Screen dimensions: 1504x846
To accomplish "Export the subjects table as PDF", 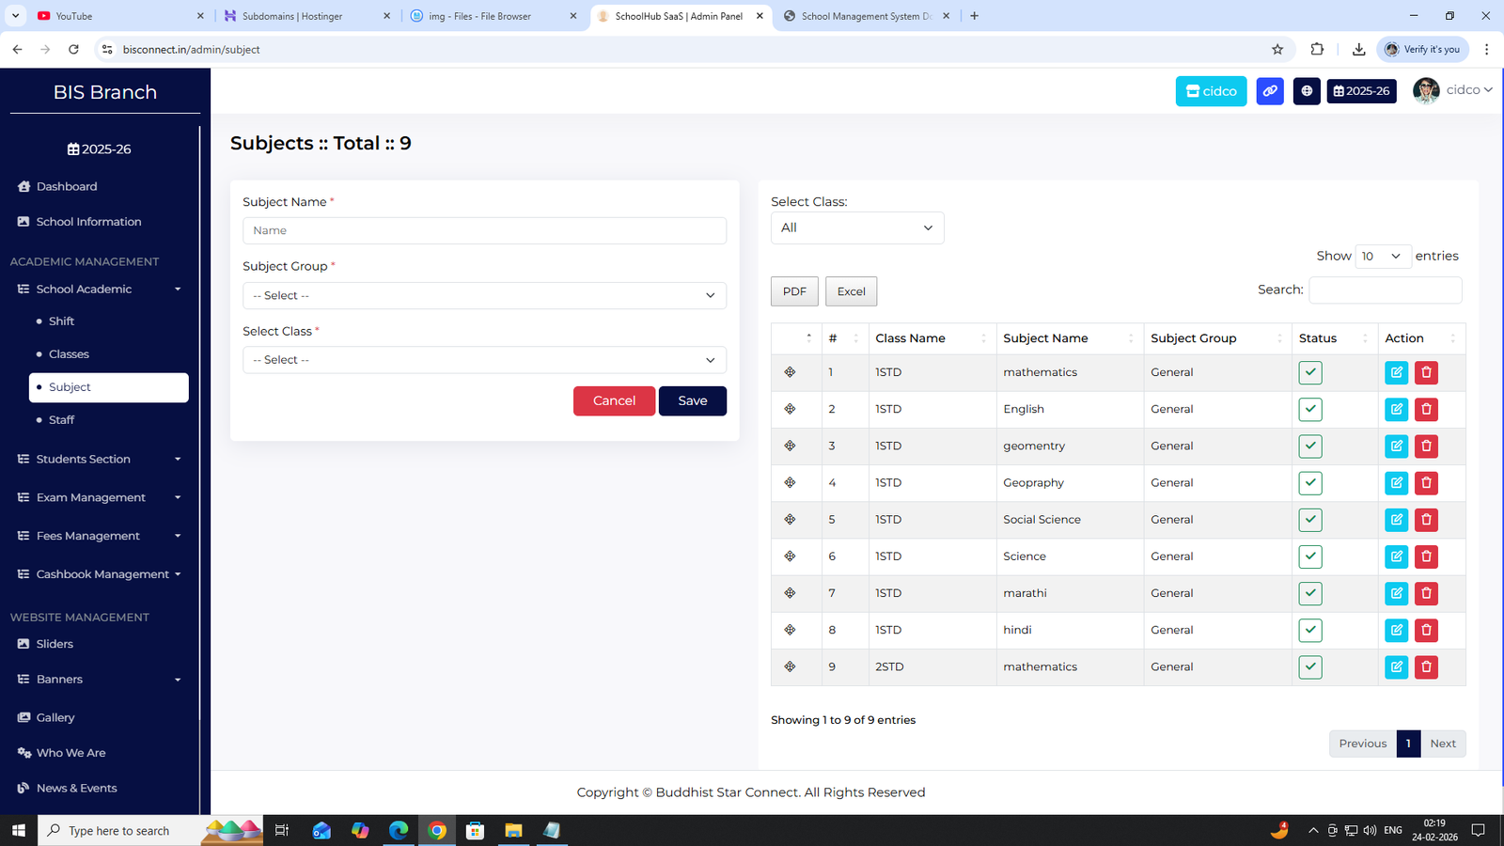I will (x=793, y=291).
